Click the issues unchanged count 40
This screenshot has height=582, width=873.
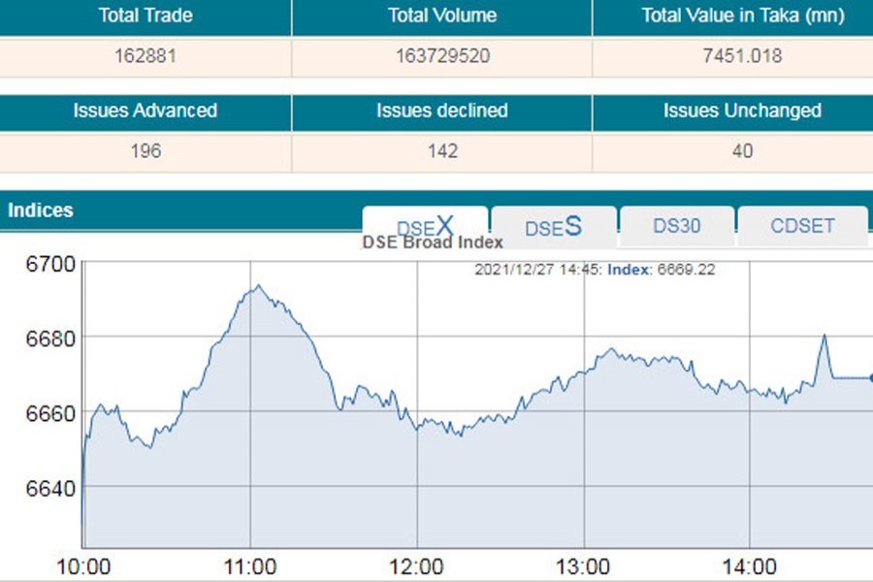743,151
